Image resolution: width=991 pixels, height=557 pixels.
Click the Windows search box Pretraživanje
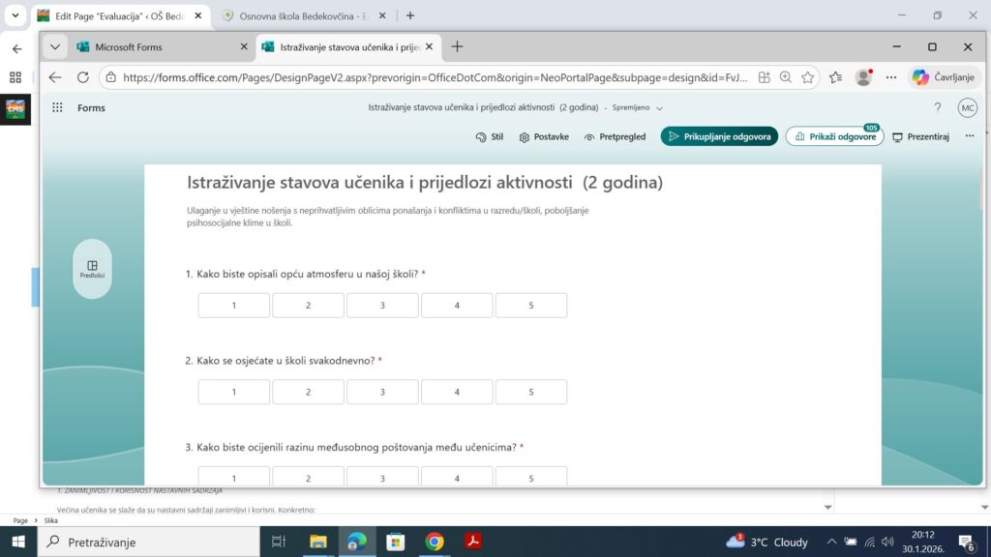150,542
